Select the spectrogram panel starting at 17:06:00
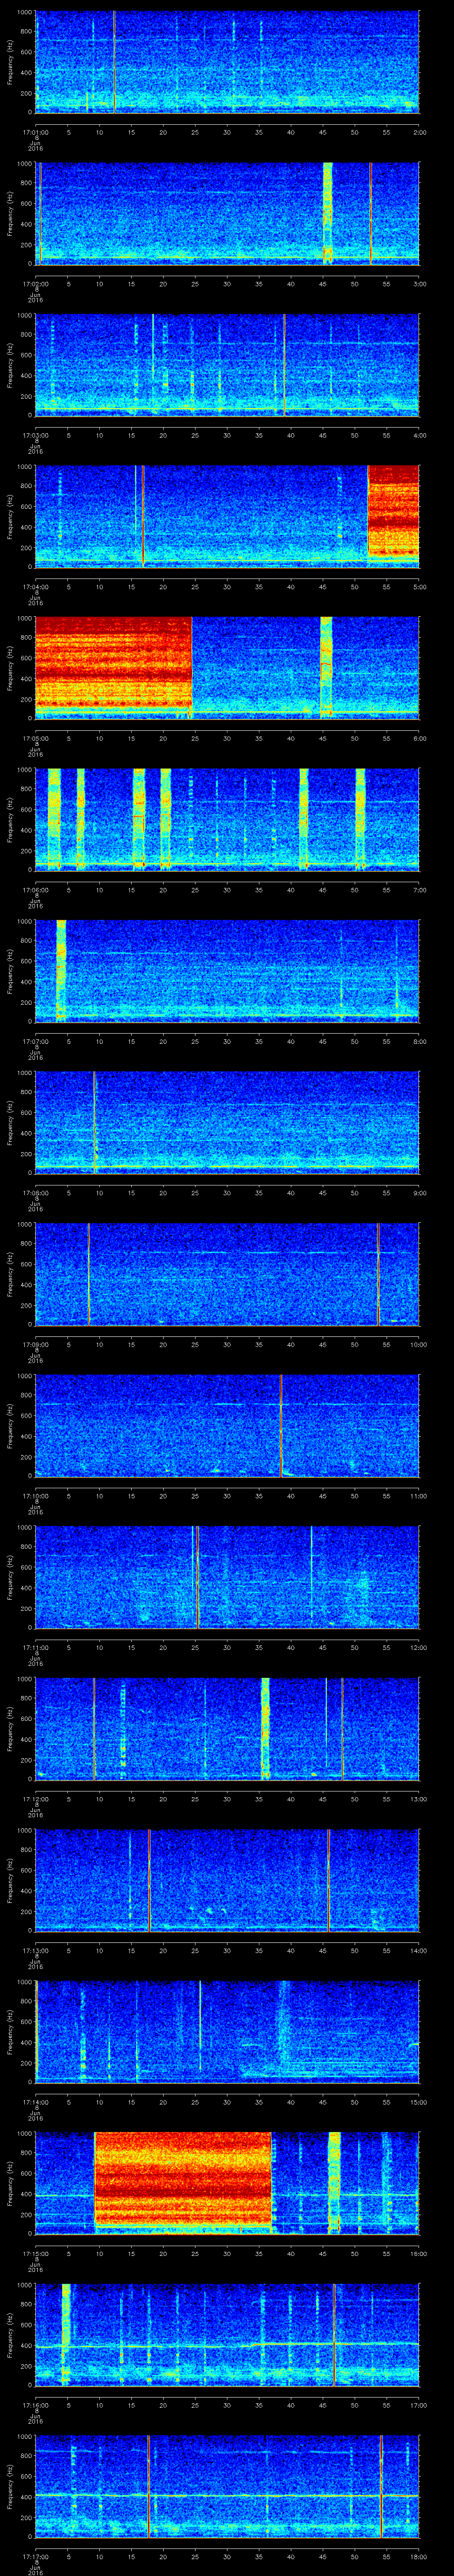This screenshot has height=2576, width=454. click(x=227, y=819)
